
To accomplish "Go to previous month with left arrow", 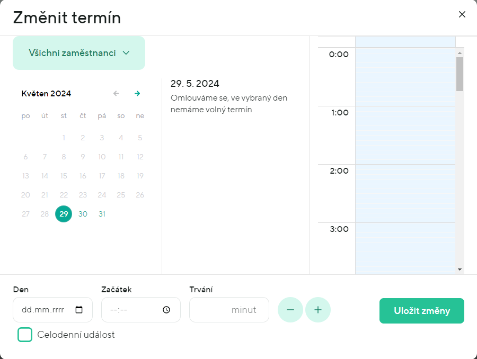I will point(116,94).
